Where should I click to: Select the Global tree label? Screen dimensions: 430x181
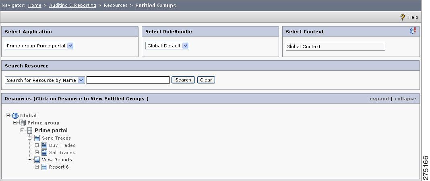(28, 116)
